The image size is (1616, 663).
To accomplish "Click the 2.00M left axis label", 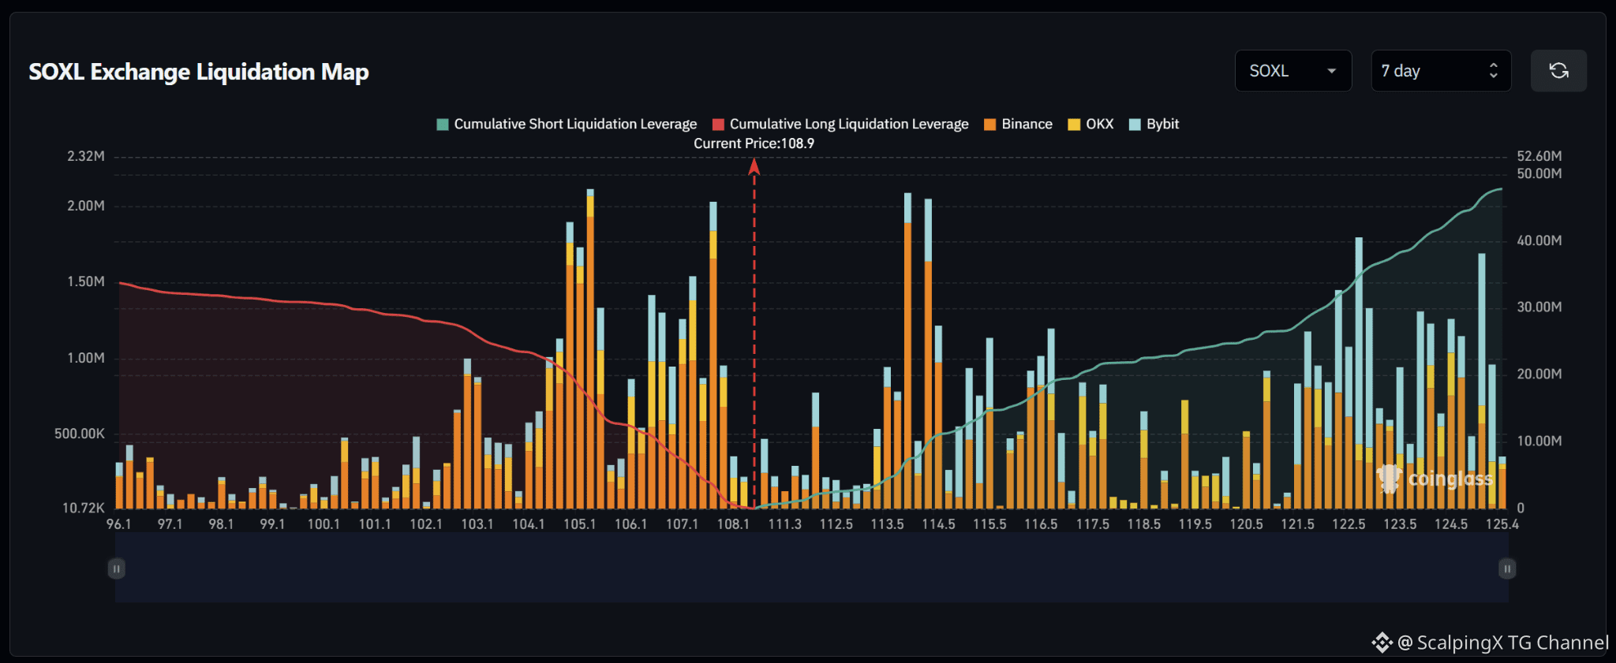I will (x=86, y=206).
